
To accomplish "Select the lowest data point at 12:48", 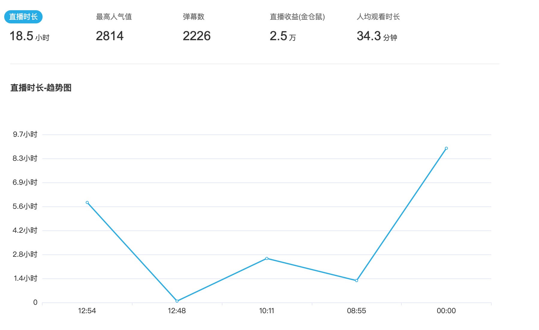I will 177,301.
